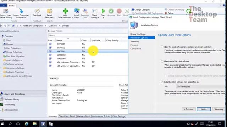Click the green Add Selected Items icon
This screenshot has height=127, width=227.
click(65, 11)
